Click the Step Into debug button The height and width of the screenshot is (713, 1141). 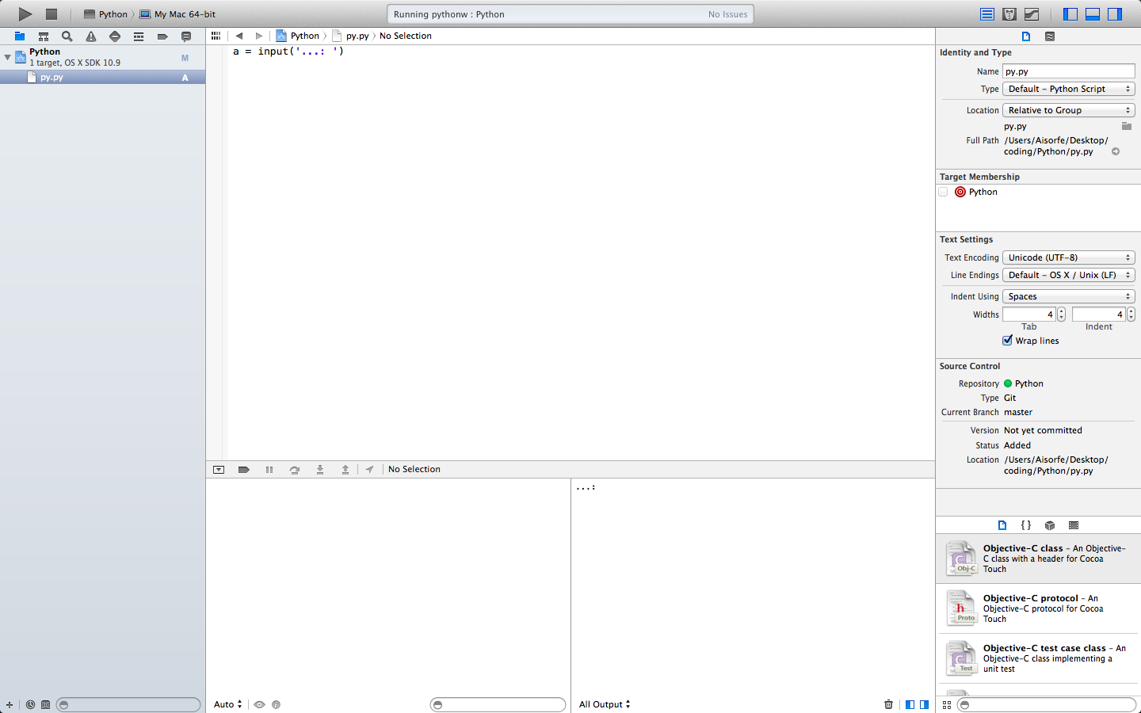[320, 470]
